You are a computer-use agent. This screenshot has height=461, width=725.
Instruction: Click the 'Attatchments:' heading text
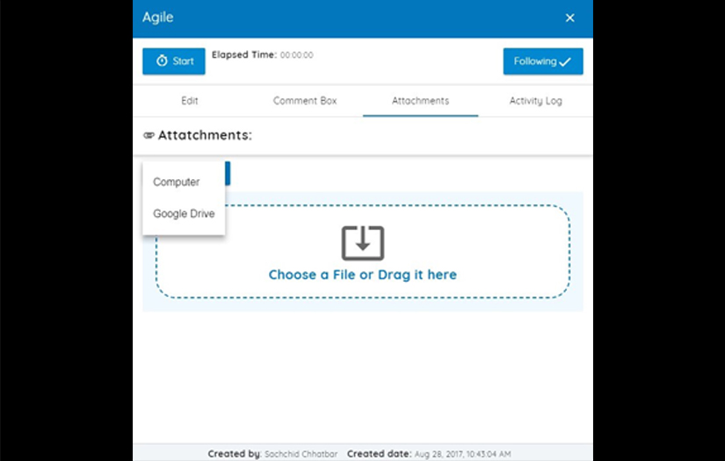coord(205,135)
